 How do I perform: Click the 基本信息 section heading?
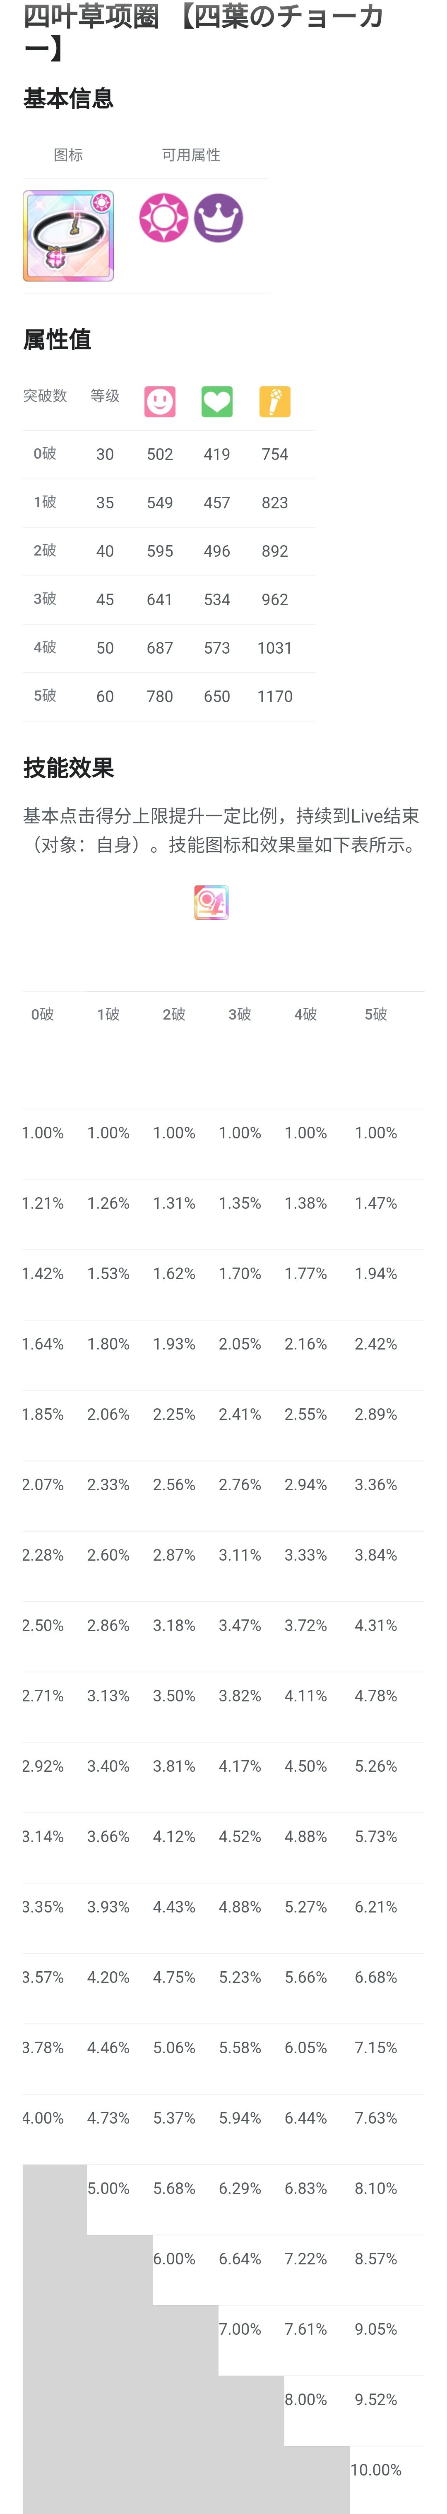point(68,99)
